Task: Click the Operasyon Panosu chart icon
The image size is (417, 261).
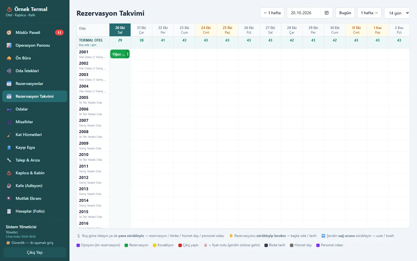Action: [9, 45]
